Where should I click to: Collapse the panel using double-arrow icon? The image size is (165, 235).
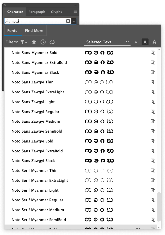[x=76, y=5]
